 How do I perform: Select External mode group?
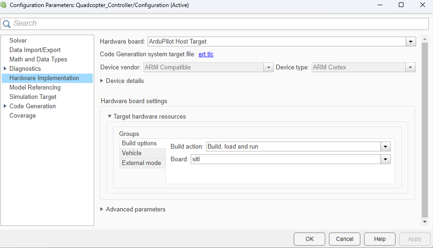[142, 163]
